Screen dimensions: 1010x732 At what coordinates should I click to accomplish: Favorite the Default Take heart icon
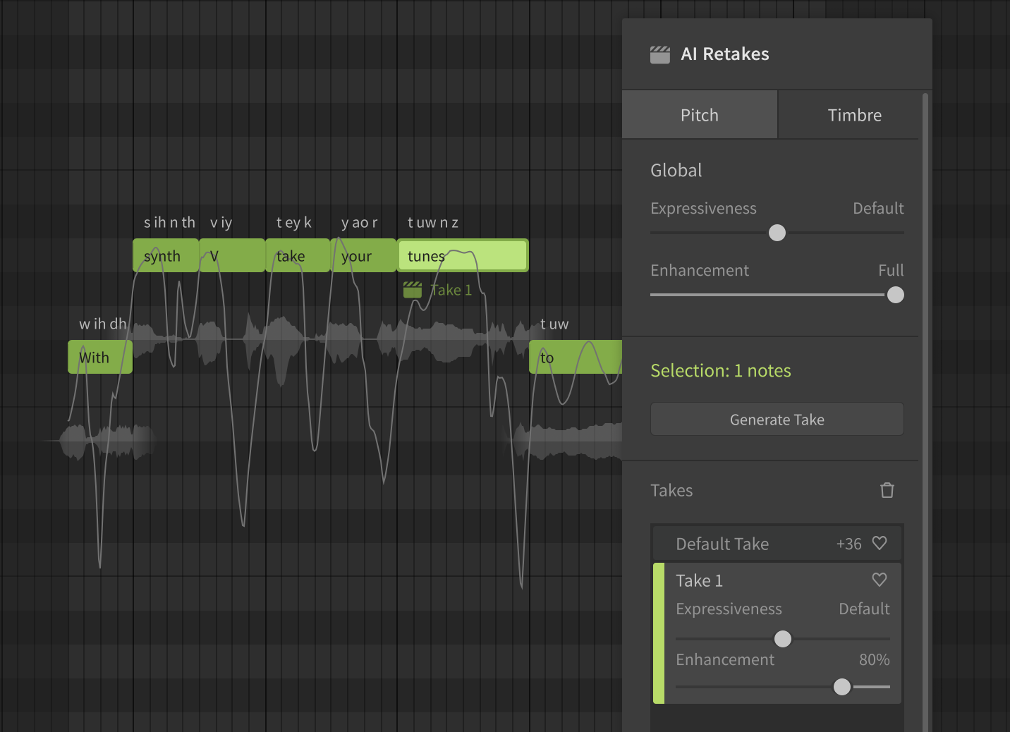click(x=879, y=543)
